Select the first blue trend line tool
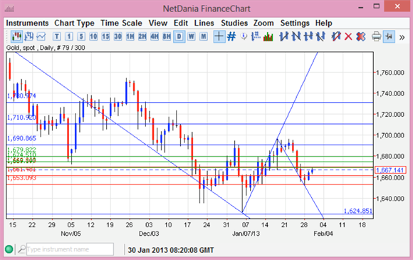The image size is (413, 260). point(284,36)
